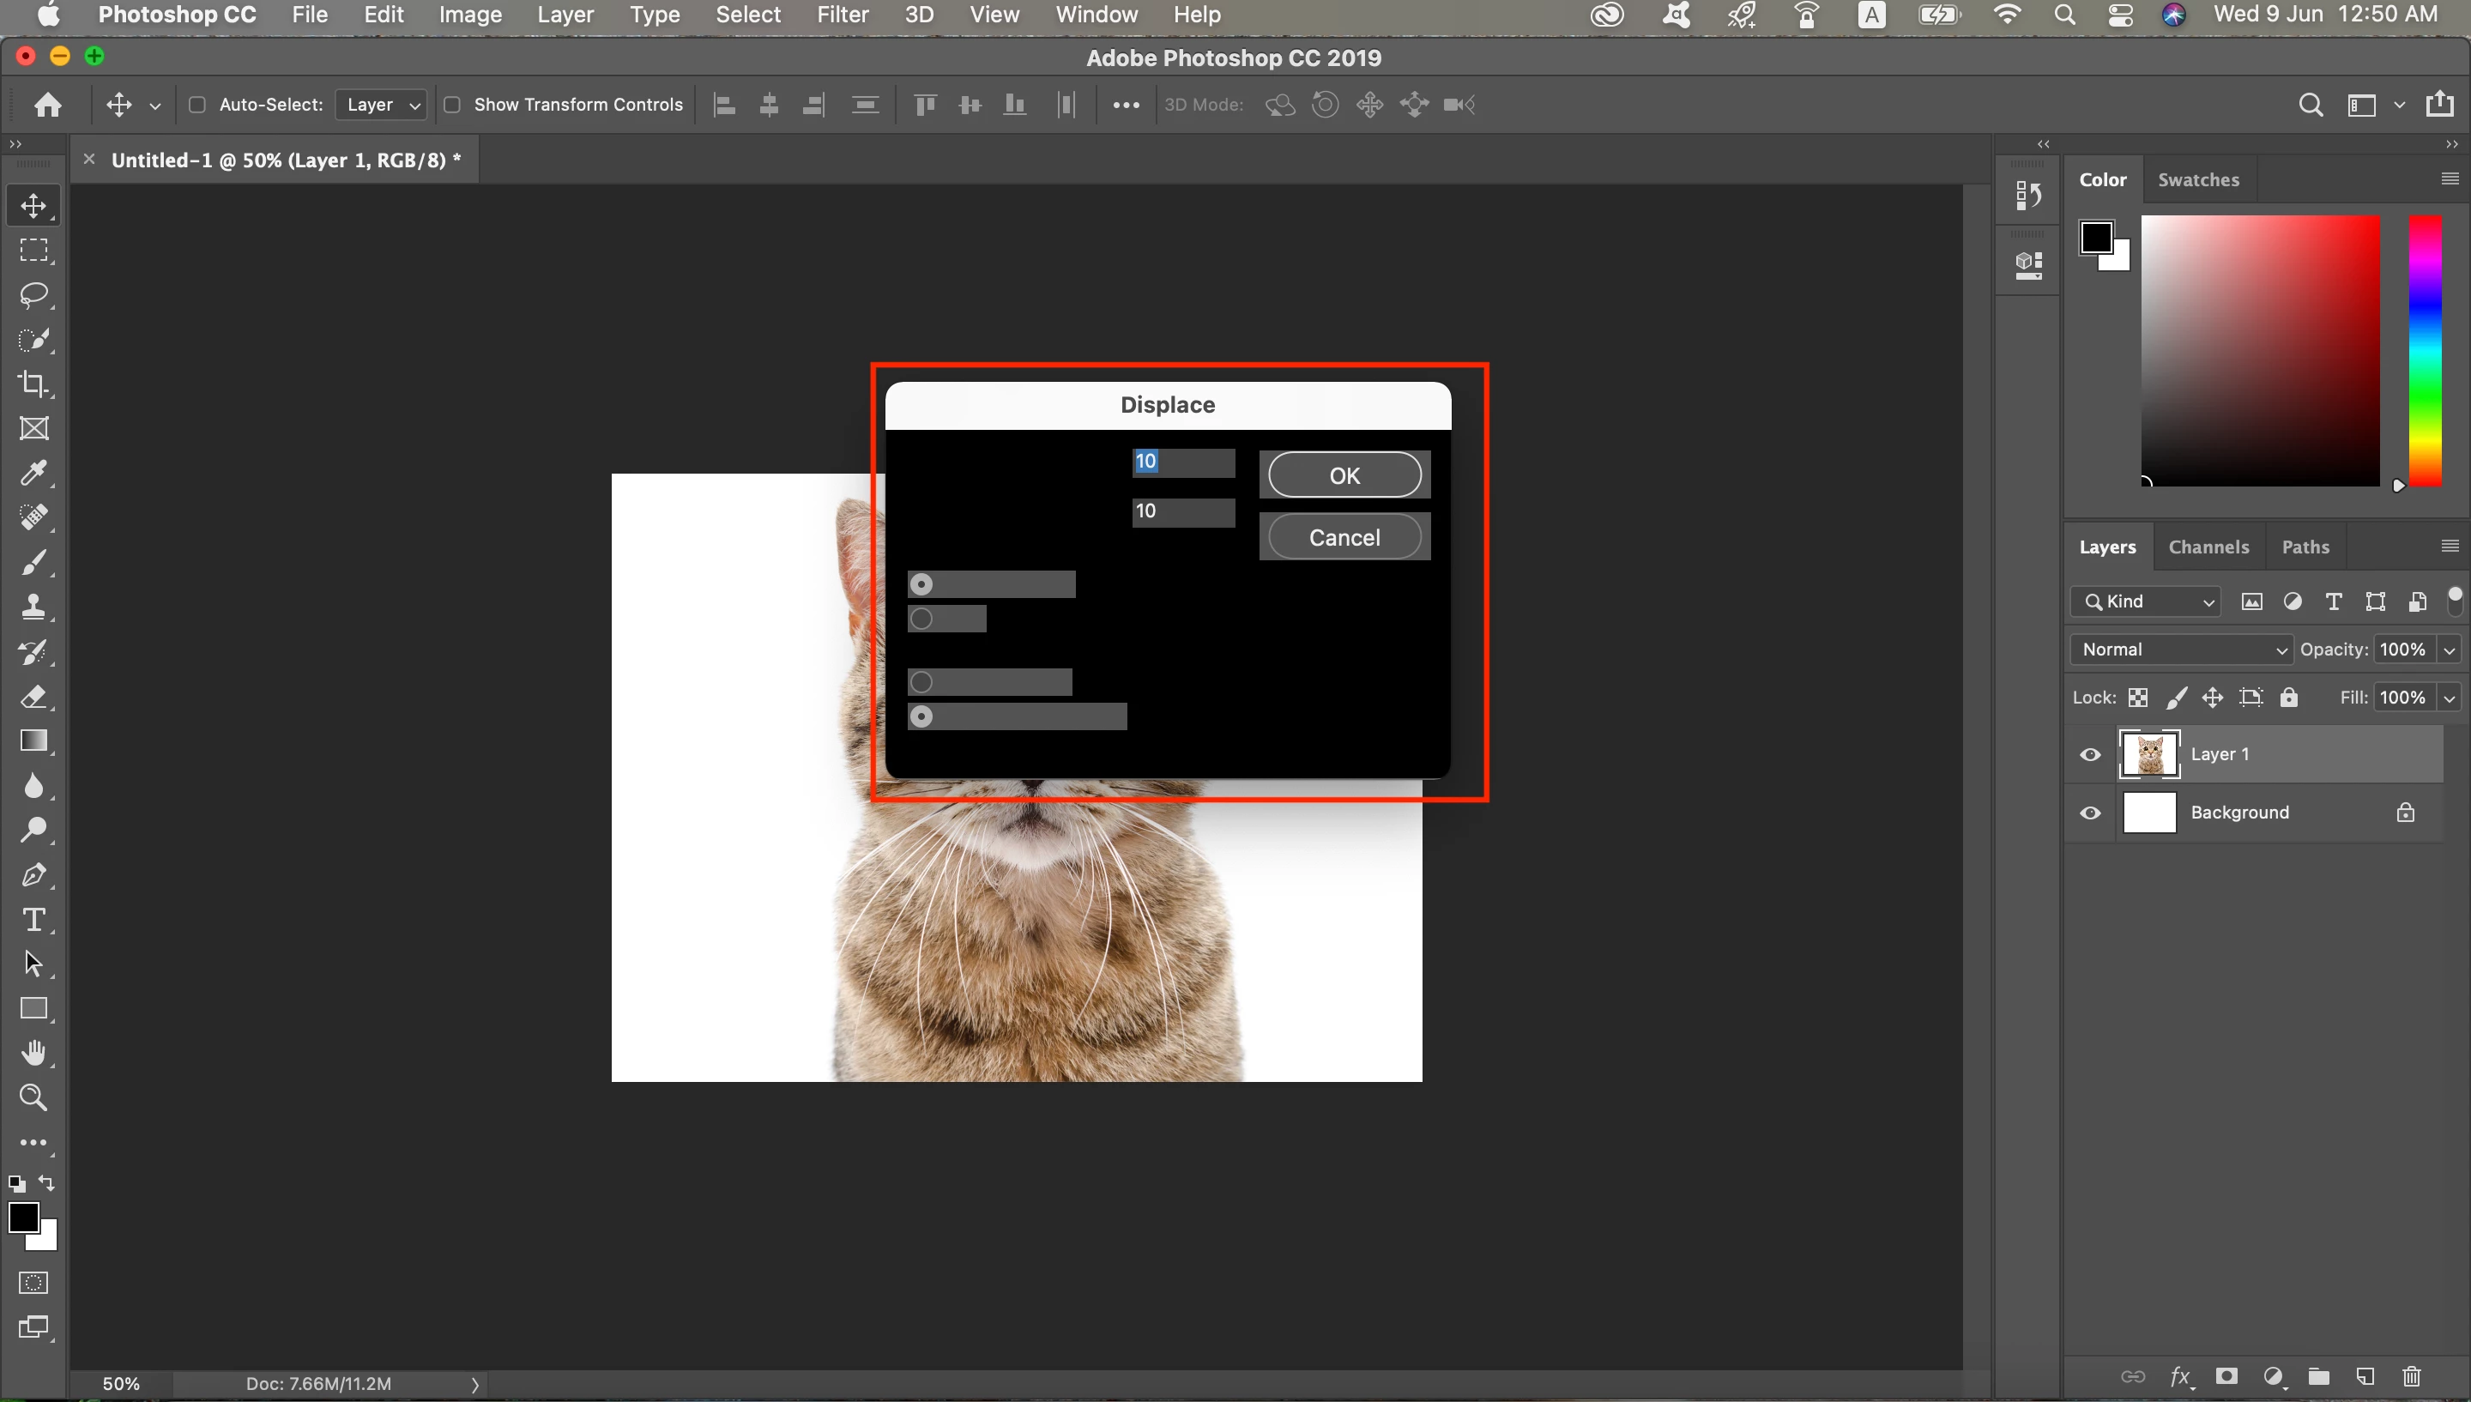Select the Clone Stamp tool

(x=33, y=607)
